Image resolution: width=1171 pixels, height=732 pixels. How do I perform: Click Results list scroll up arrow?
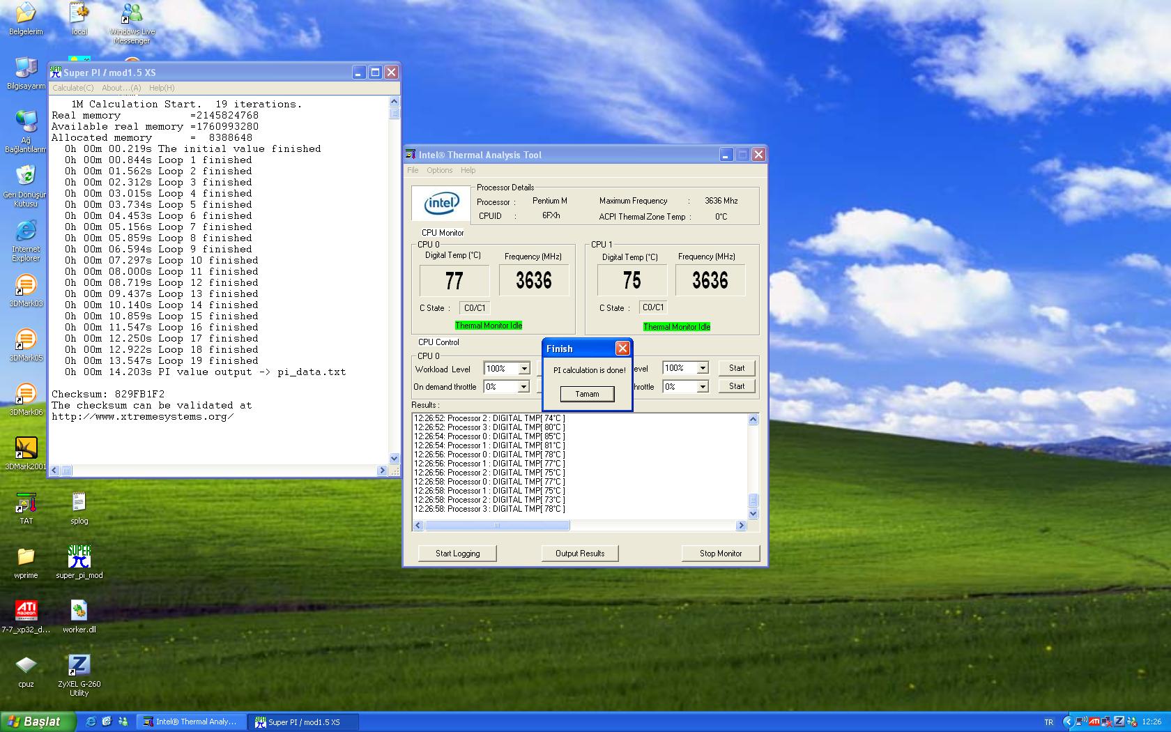(753, 419)
